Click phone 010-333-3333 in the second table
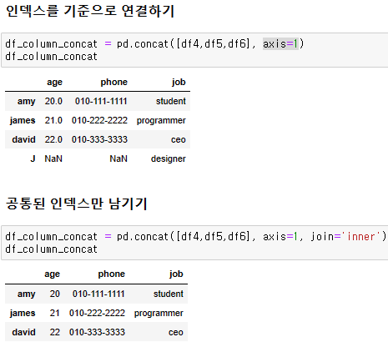Image resolution: width=388 pixels, height=342 pixels. [x=97, y=332]
